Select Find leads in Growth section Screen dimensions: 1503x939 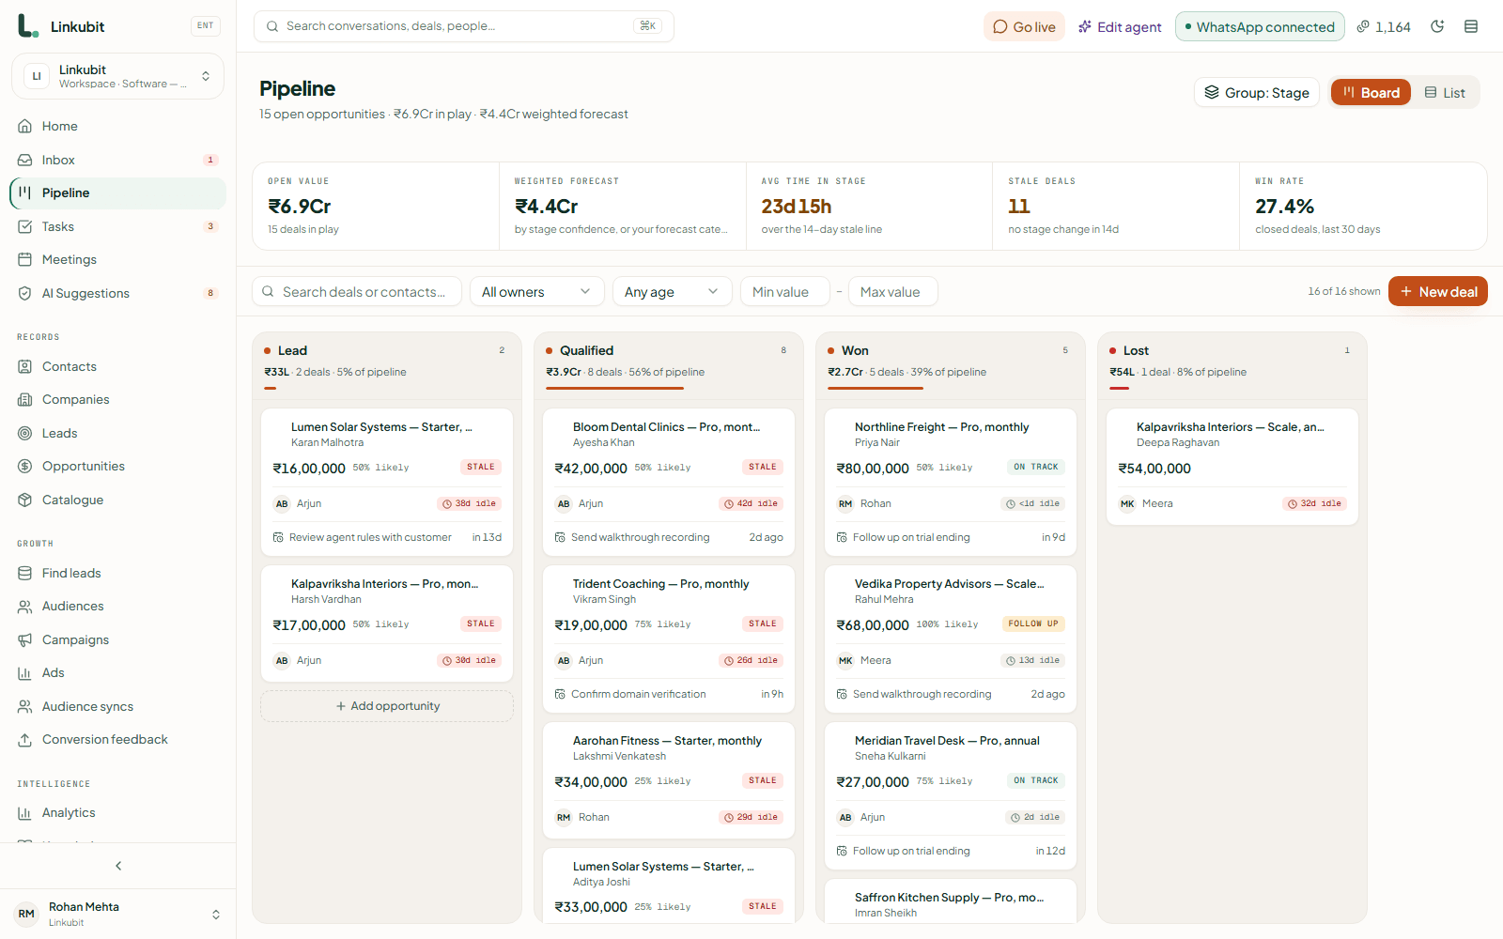(117, 573)
